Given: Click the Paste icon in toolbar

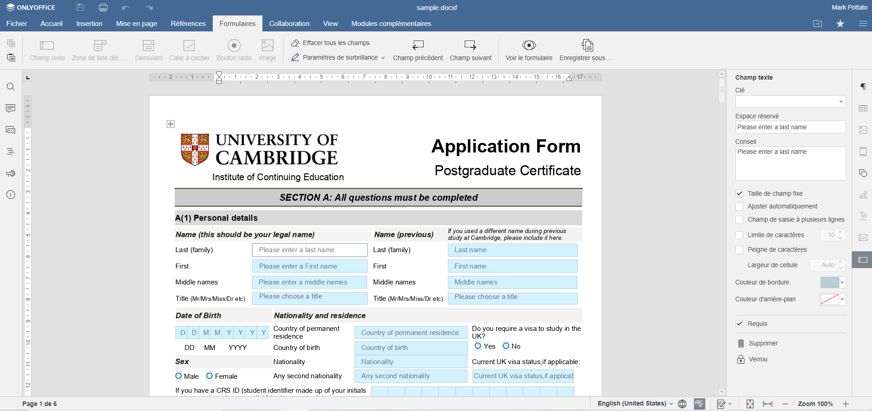Looking at the screenshot, I should tap(11, 58).
